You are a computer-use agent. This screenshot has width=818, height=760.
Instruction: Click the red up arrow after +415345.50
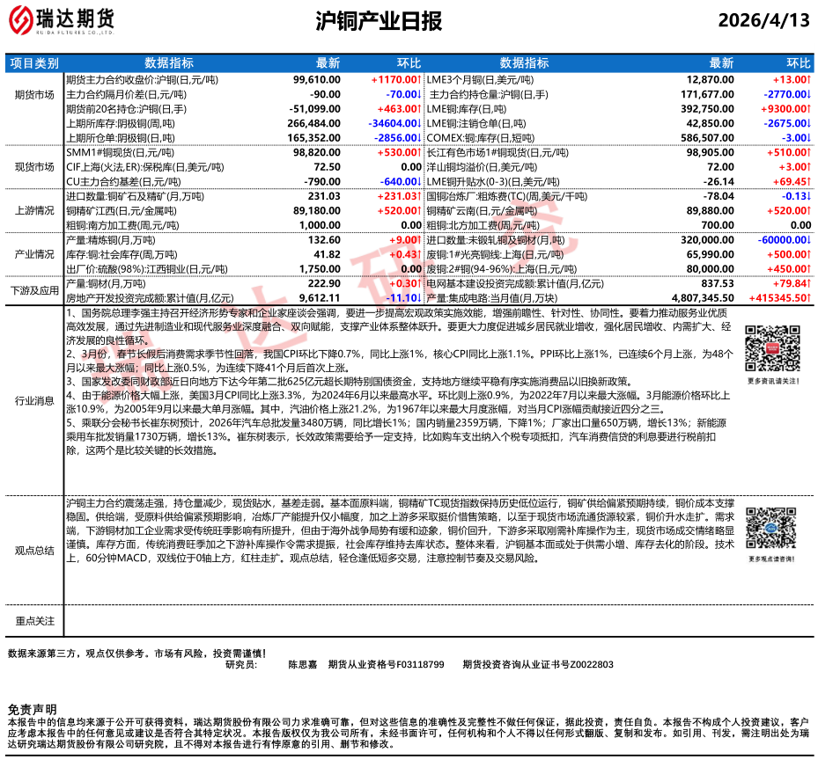click(x=809, y=298)
